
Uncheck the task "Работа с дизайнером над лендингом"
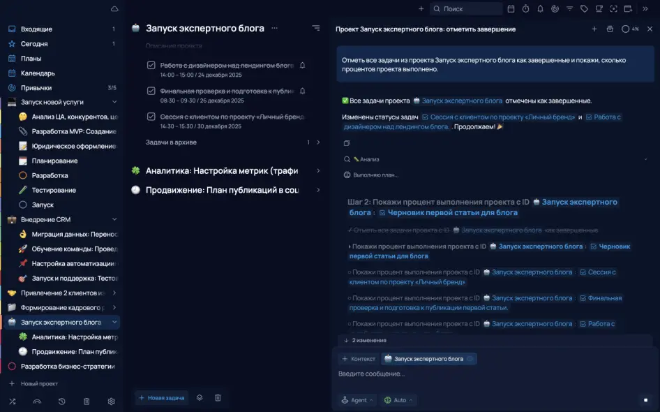[x=151, y=65]
